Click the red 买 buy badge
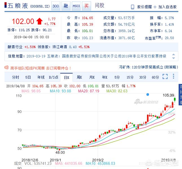This screenshot has width=182, height=169. click(x=86, y=6)
